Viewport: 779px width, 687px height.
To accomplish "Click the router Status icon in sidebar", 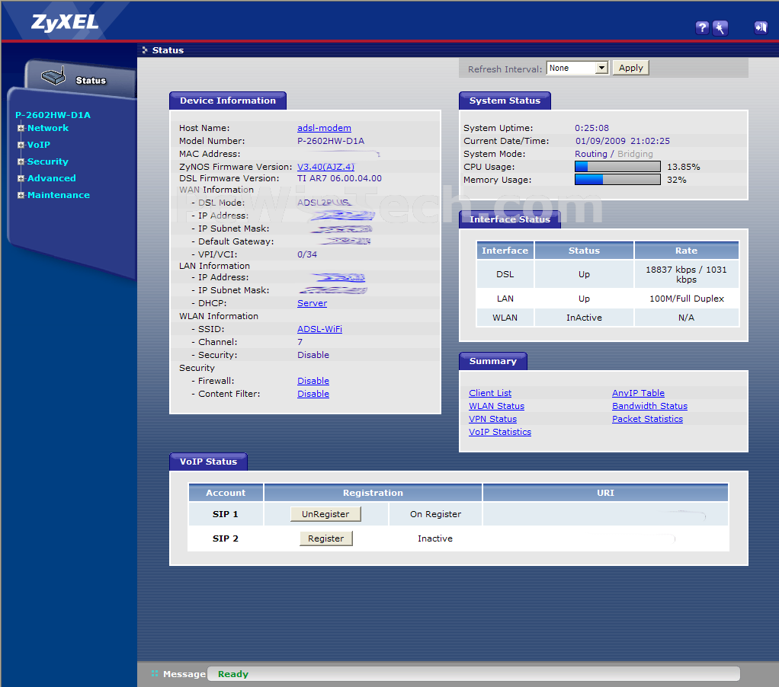I will click(53, 76).
